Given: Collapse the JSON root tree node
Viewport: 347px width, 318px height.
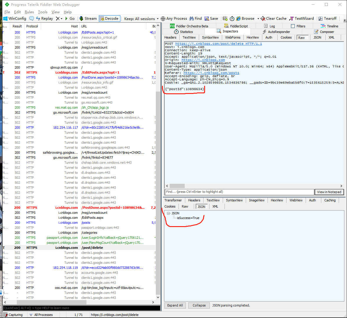Looking at the screenshot, I should pos(168,213).
